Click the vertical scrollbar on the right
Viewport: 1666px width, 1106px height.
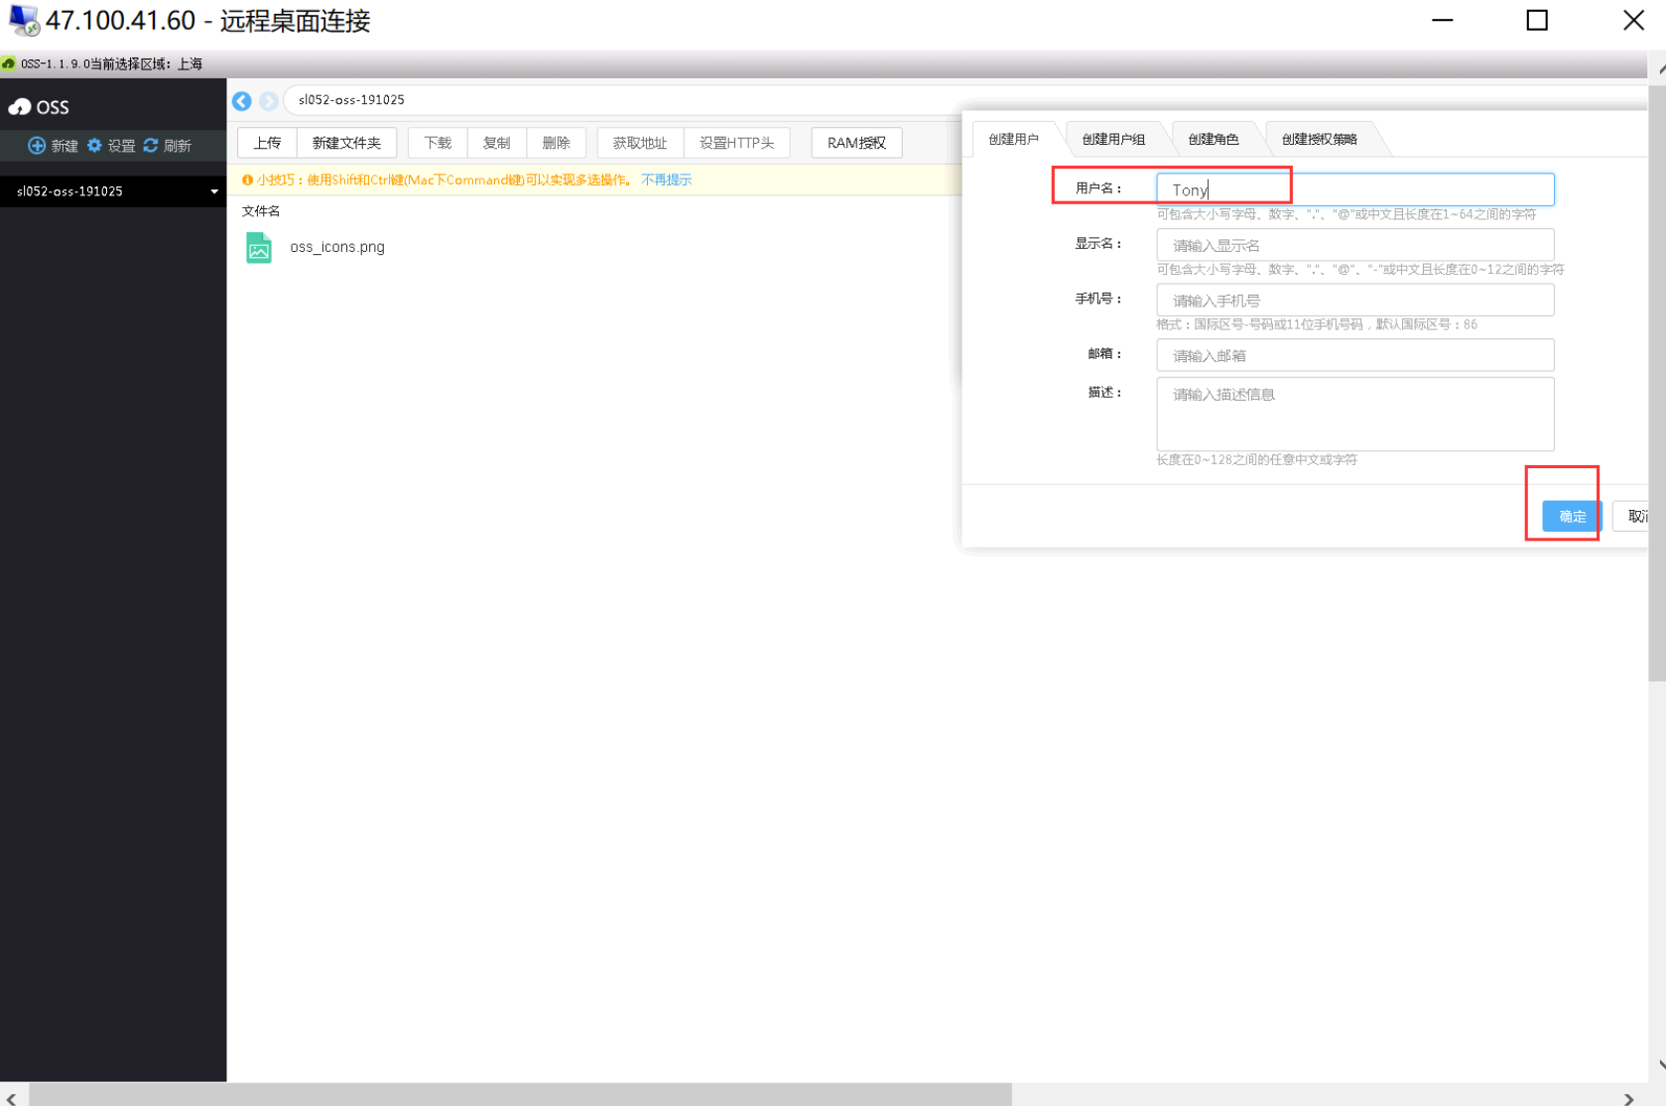(1657, 382)
